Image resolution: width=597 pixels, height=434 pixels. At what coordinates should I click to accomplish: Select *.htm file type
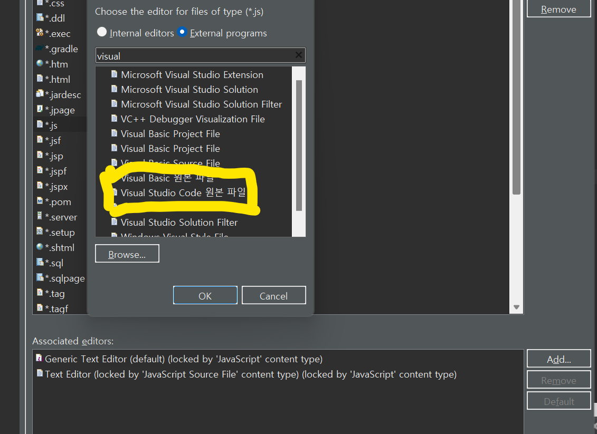[56, 64]
